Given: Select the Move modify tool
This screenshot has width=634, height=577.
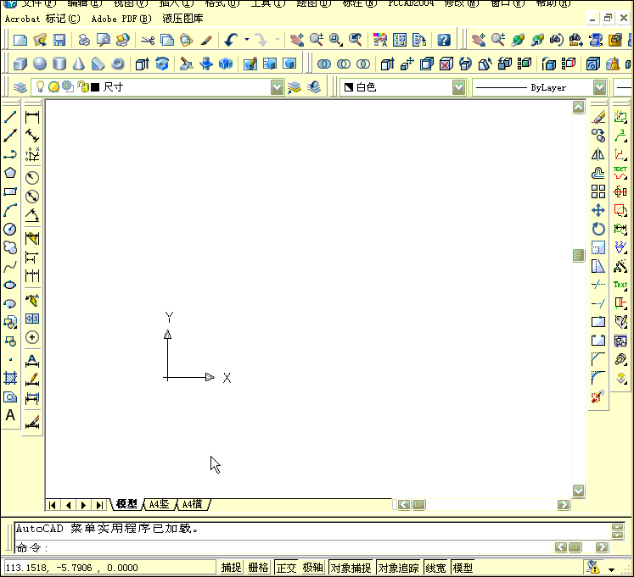Looking at the screenshot, I should click(x=598, y=210).
